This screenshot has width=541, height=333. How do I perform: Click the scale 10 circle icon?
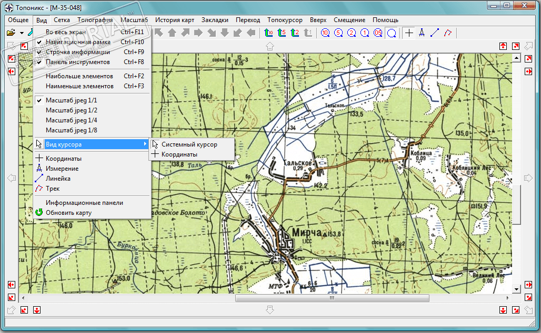(x=325, y=33)
